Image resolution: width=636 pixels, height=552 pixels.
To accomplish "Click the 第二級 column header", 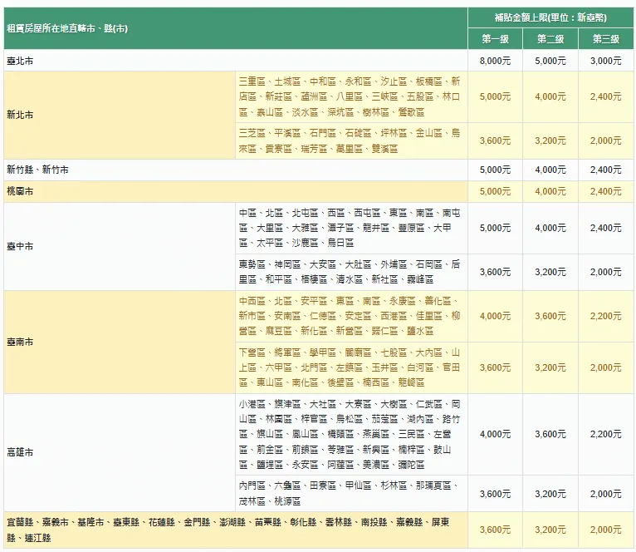I will pyautogui.click(x=550, y=39).
